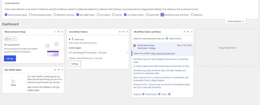Open Select location link
This screenshot has width=260, height=105.
[175, 39]
